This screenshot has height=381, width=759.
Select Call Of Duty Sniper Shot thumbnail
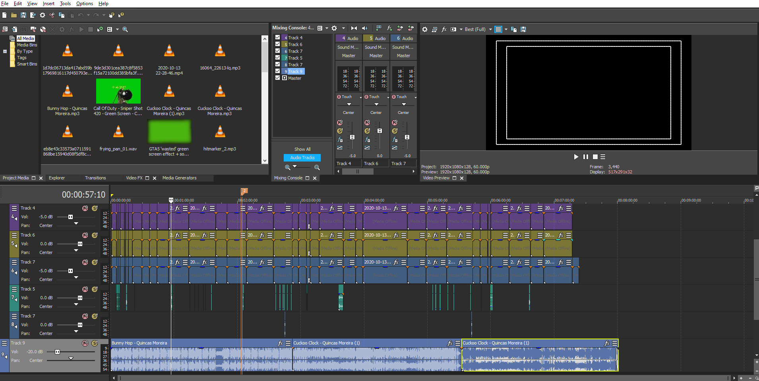tap(118, 91)
